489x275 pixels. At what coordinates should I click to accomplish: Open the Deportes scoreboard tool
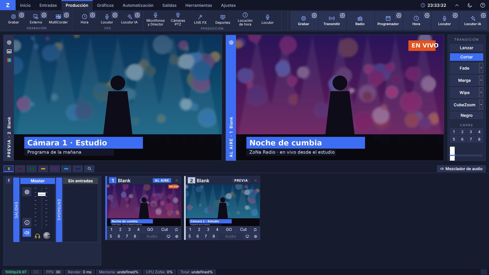[223, 19]
